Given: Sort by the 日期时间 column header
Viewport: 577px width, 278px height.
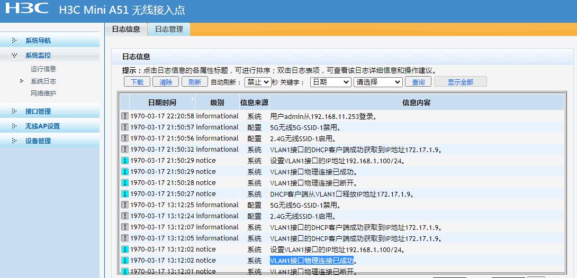Looking at the screenshot, I should click(162, 103).
